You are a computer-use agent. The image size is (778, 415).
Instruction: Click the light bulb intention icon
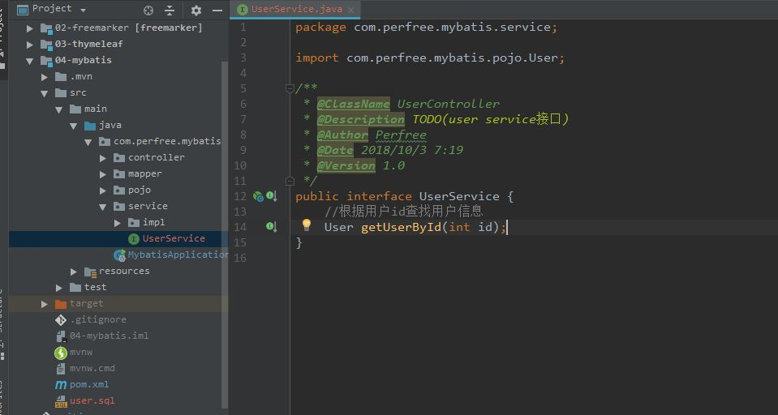(307, 225)
